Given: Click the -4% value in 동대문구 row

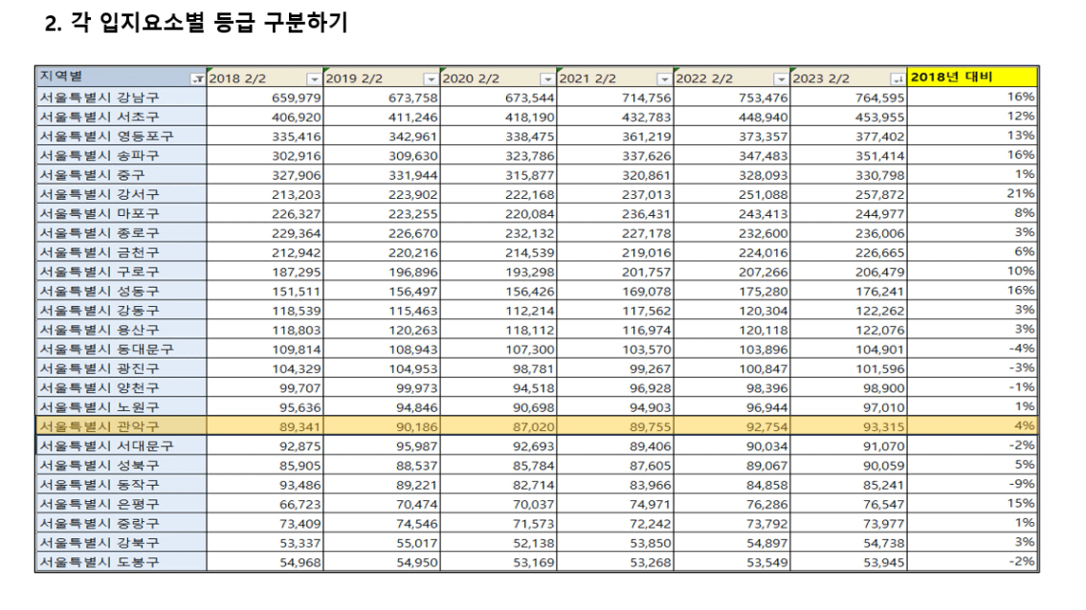Looking at the screenshot, I should (x=1022, y=348).
